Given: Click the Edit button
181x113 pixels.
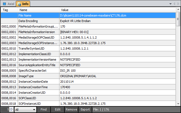Looking at the screenshot, I should (57, 109).
